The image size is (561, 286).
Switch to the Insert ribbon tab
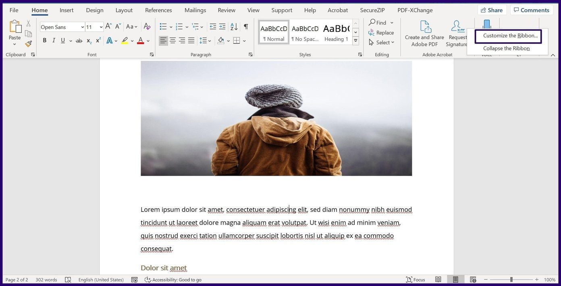coord(66,10)
